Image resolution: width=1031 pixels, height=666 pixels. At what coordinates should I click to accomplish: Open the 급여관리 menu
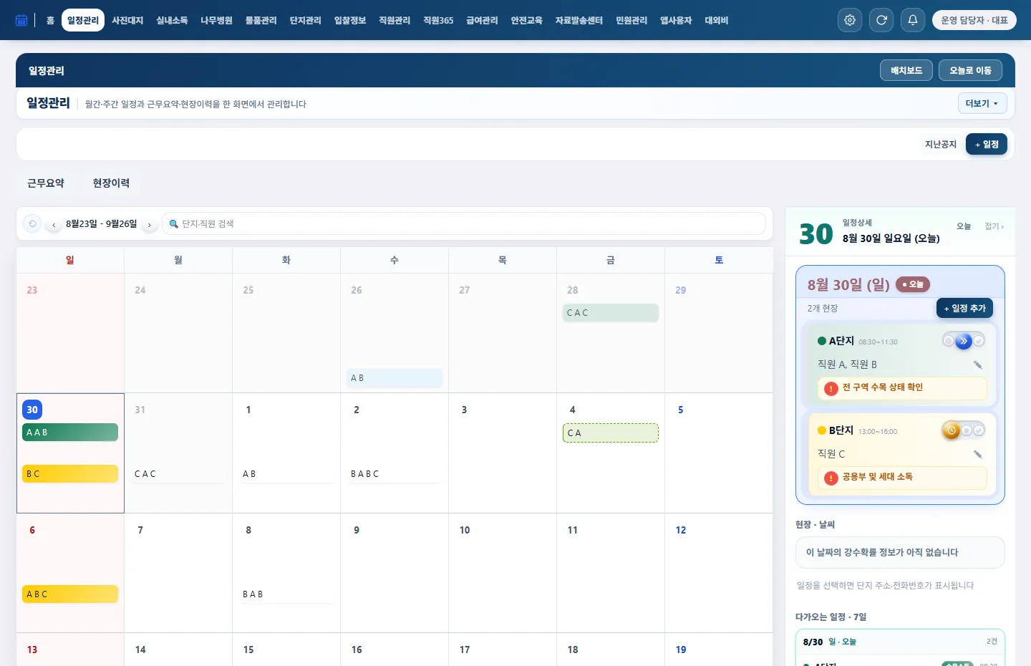(482, 20)
